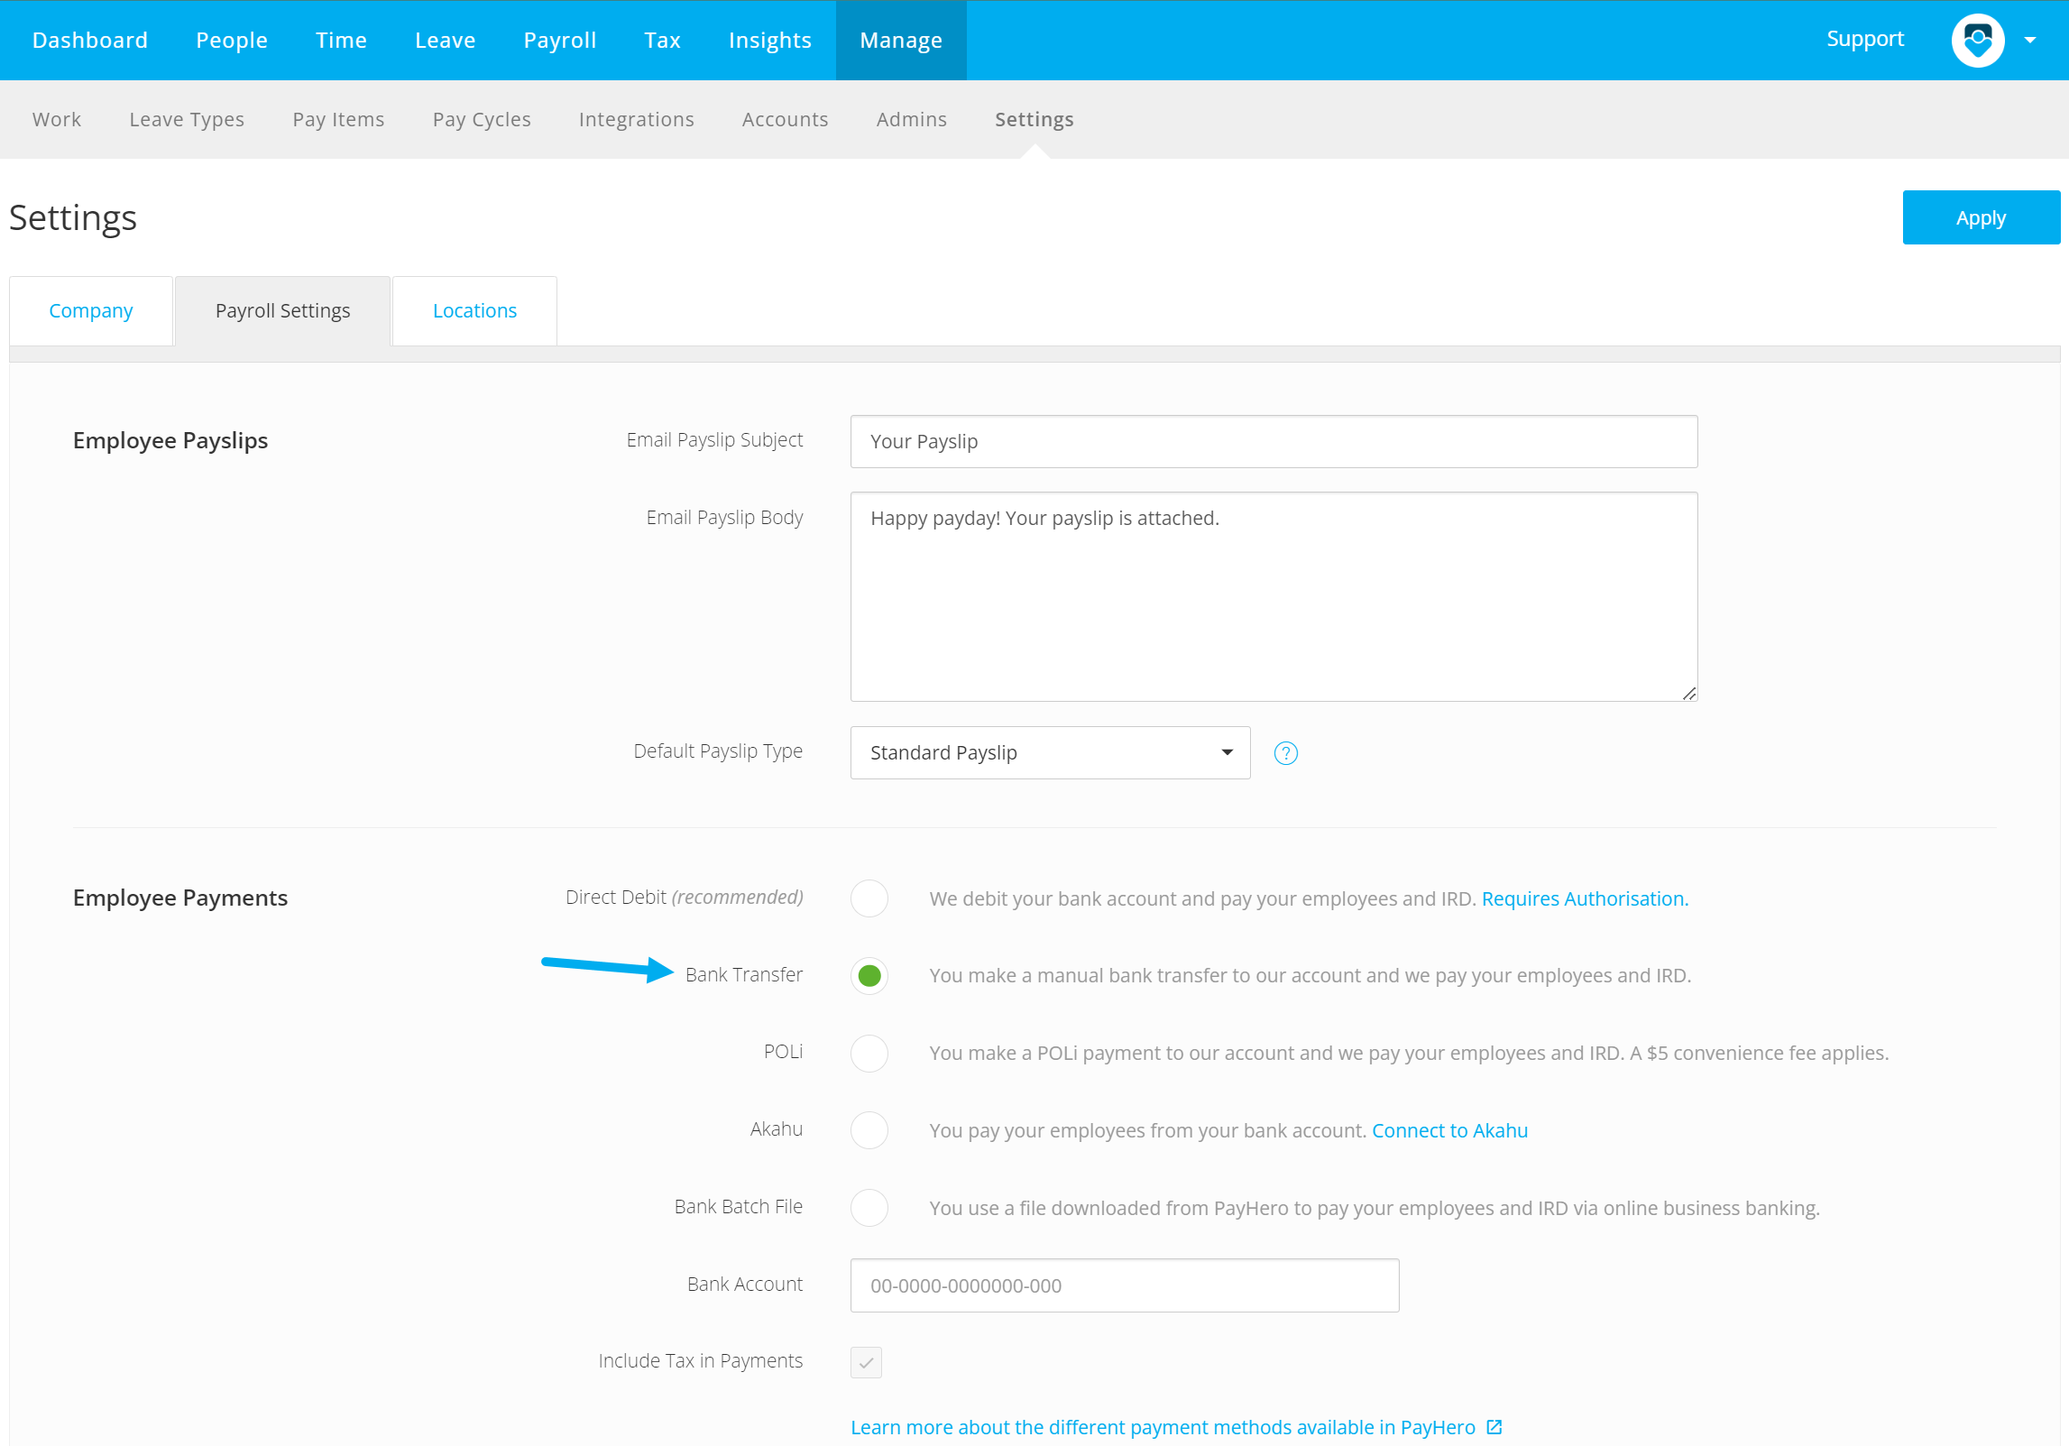Screen dimensions: 2069x1446
Task: Grab the textarea resize handle corner
Action: 1689,693
